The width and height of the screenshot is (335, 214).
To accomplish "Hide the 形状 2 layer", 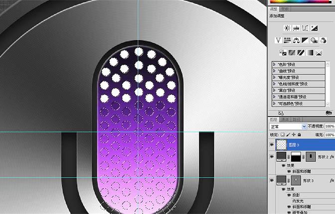I will pyautogui.click(x=272, y=157).
